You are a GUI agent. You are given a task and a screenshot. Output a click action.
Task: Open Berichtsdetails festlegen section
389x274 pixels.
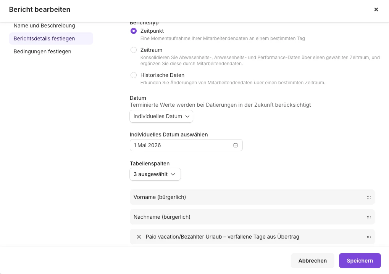(x=44, y=38)
